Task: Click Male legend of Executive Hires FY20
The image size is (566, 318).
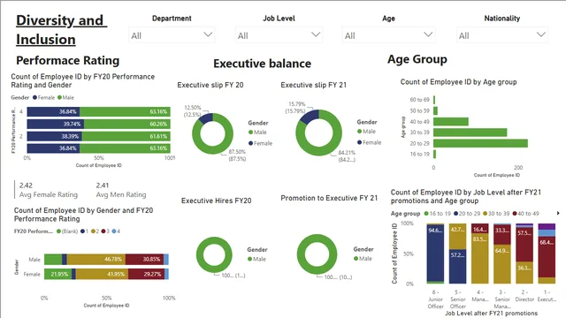Action: tap(256, 259)
